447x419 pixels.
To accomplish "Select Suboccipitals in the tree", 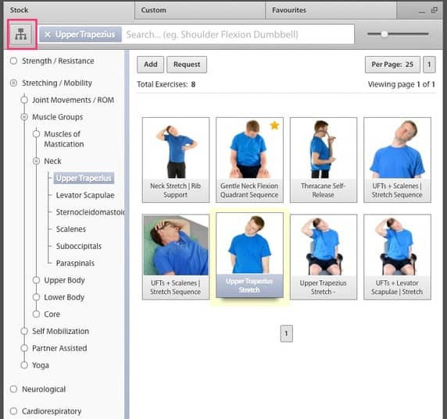I will pyautogui.click(x=79, y=247).
